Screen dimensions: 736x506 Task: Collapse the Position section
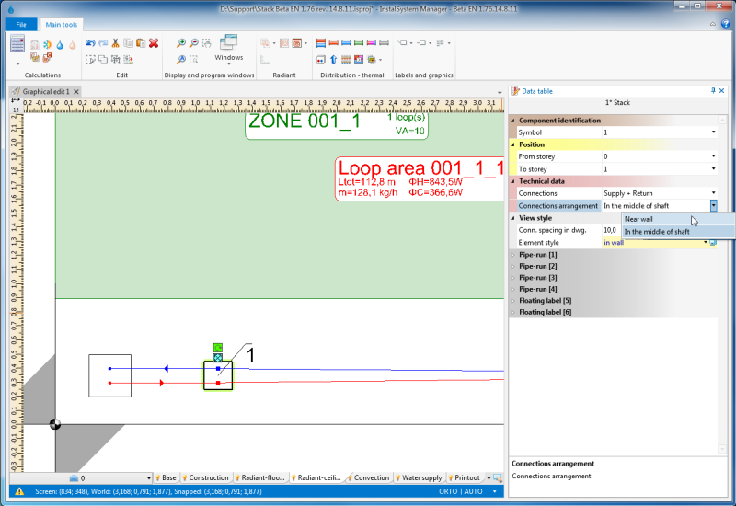tap(513, 144)
